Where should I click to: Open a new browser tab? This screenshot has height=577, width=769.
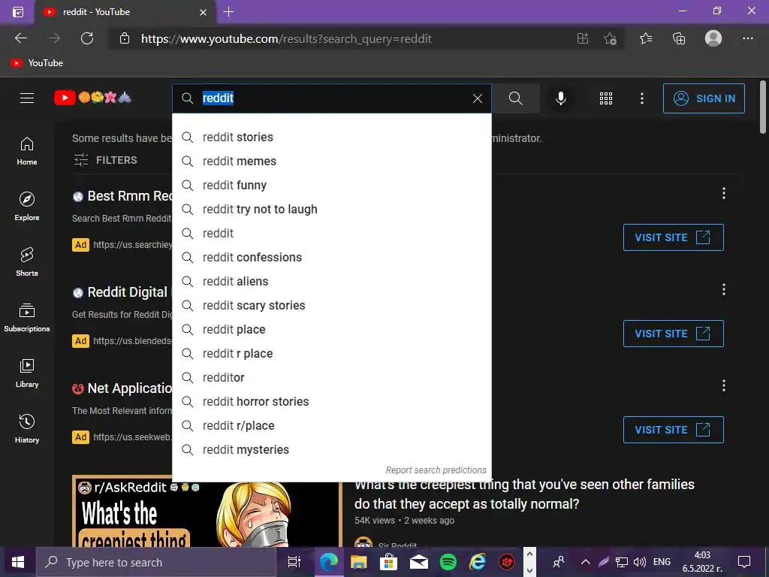pos(228,12)
